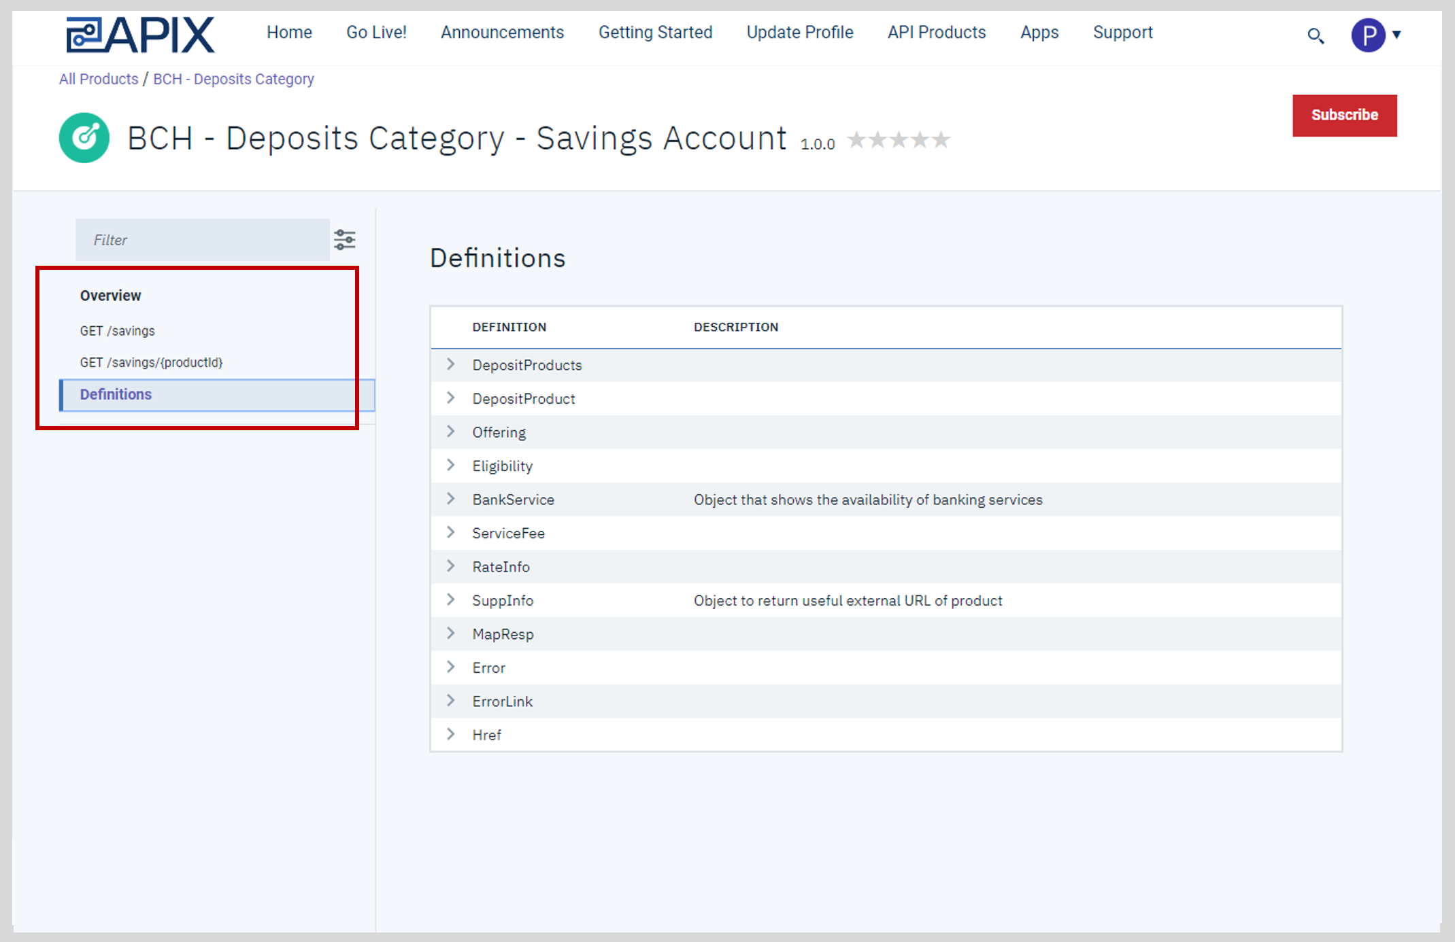The width and height of the screenshot is (1455, 942).
Task: Expand the ErrorLink definition
Action: 450,700
